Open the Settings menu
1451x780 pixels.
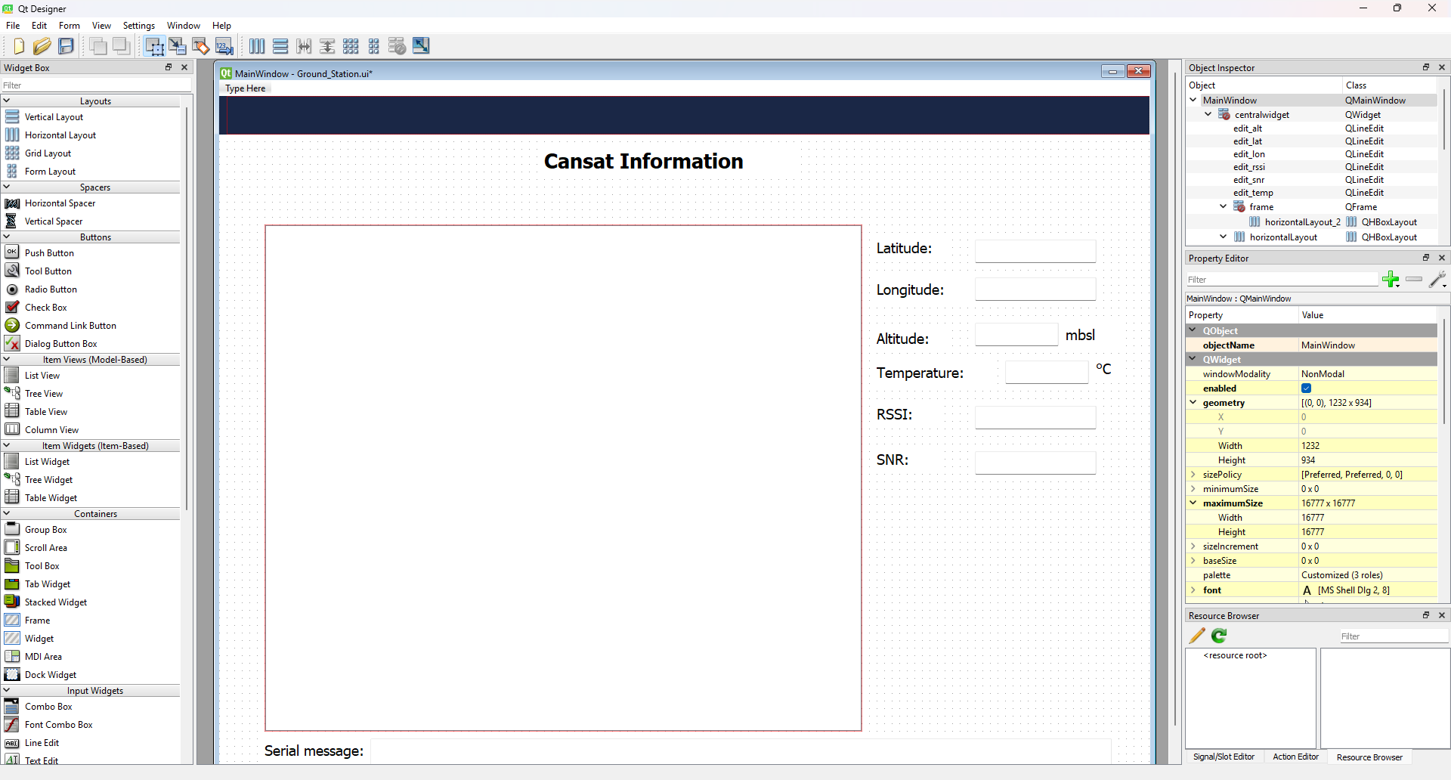point(139,26)
